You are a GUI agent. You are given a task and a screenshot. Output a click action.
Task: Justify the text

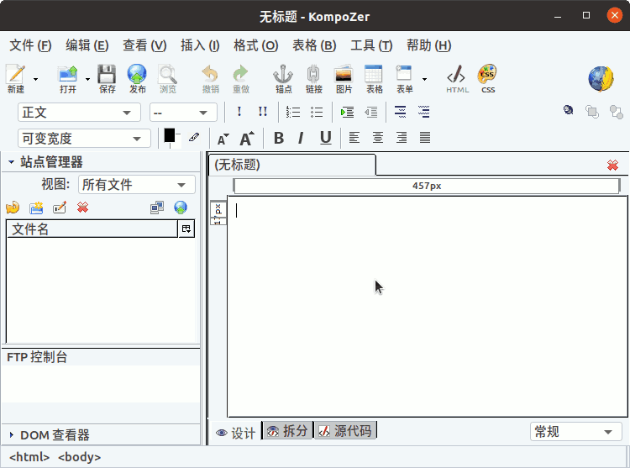click(425, 138)
